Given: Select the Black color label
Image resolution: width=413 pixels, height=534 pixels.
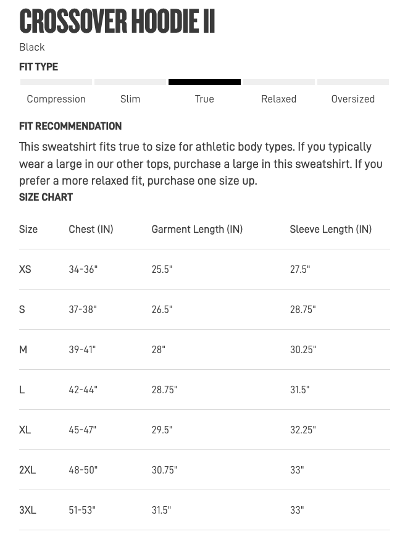Looking at the screenshot, I should click(x=31, y=47).
